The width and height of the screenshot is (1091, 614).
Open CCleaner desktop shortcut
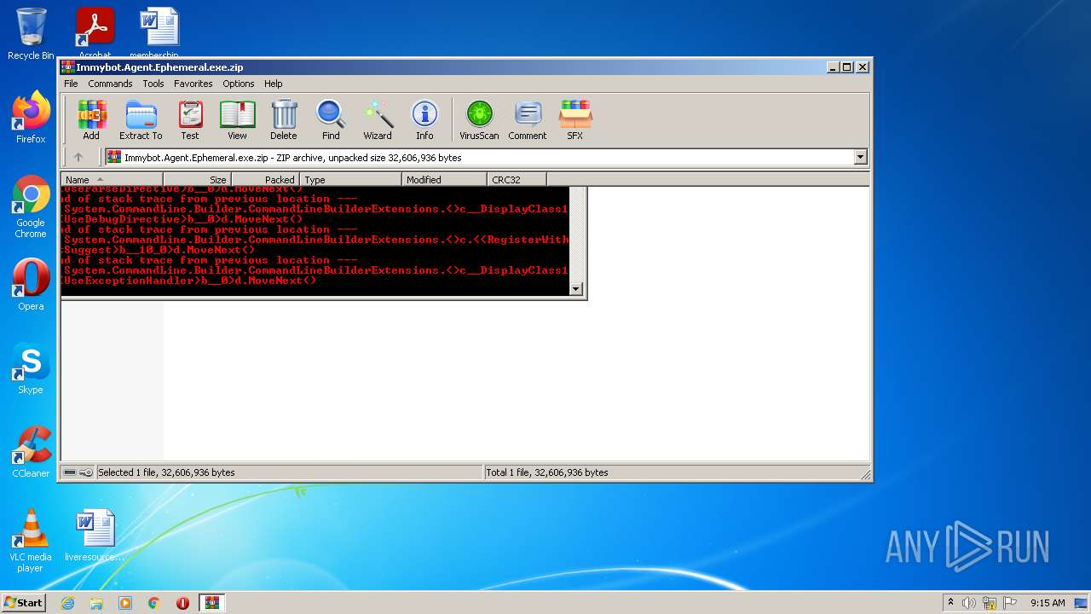[31, 452]
